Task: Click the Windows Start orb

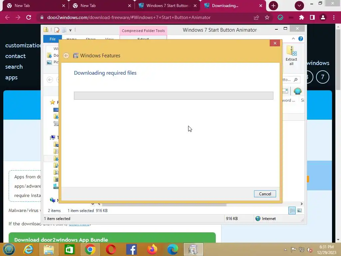Action: point(9,249)
